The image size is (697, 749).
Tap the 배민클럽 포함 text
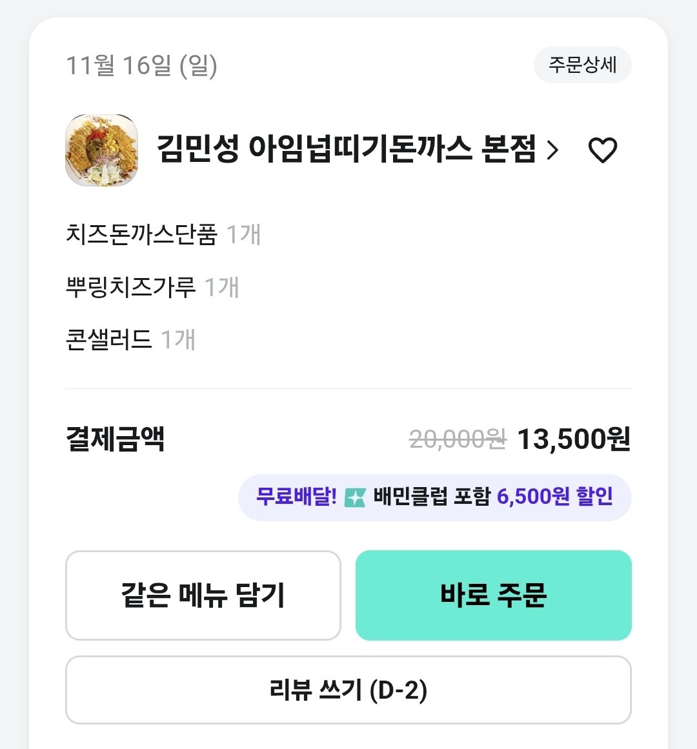[x=432, y=497]
